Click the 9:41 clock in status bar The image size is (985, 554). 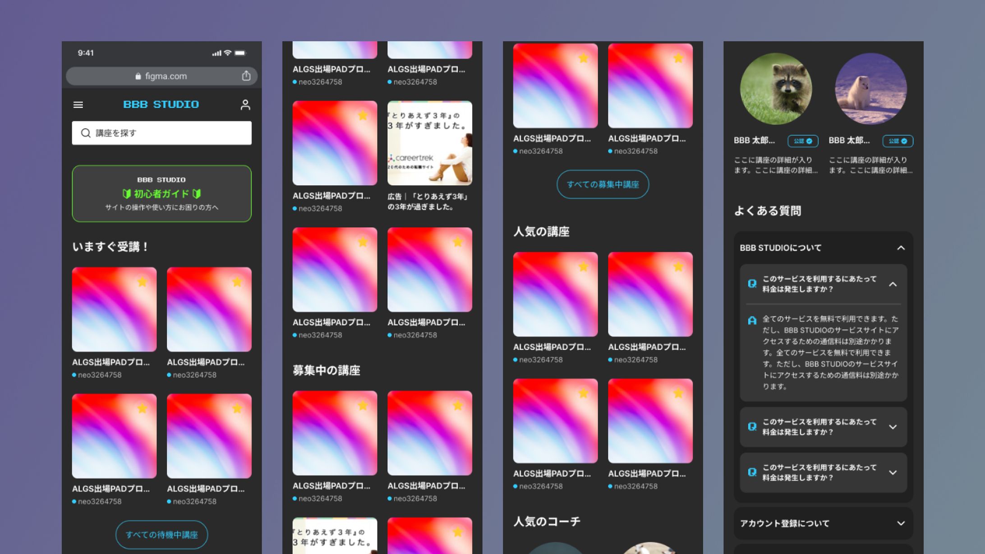tap(86, 53)
